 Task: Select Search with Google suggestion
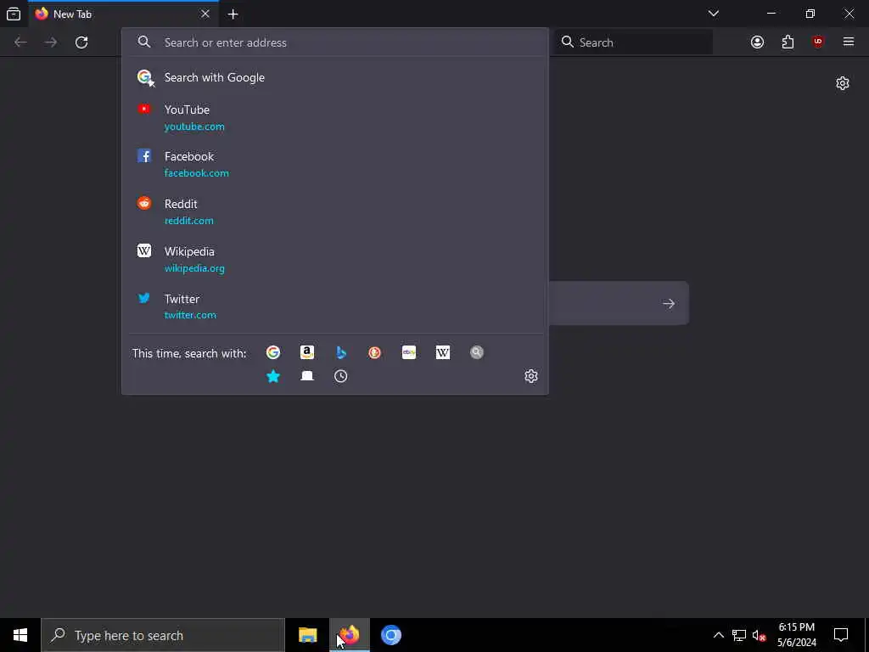[x=334, y=77]
